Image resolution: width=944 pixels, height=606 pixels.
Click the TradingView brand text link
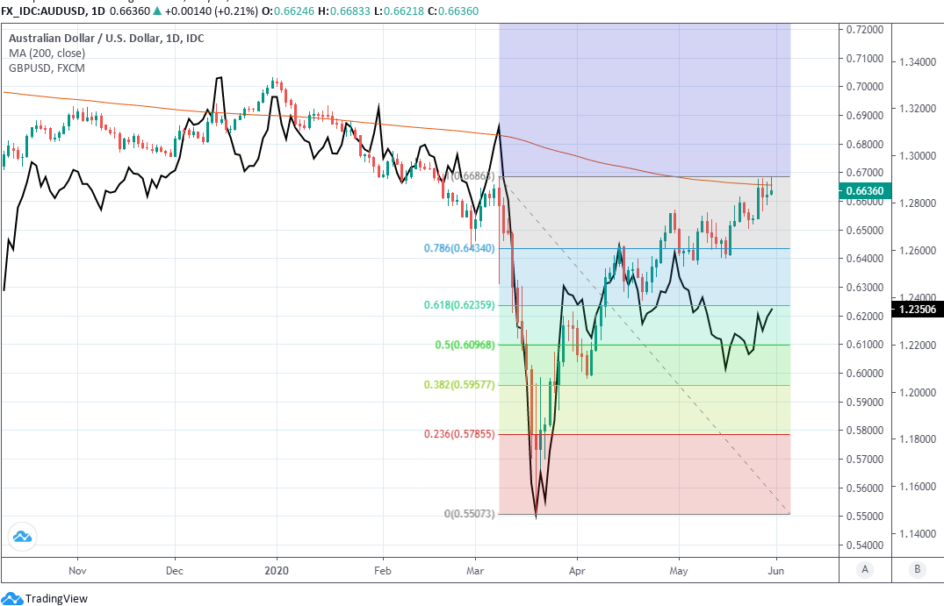pyautogui.click(x=56, y=598)
